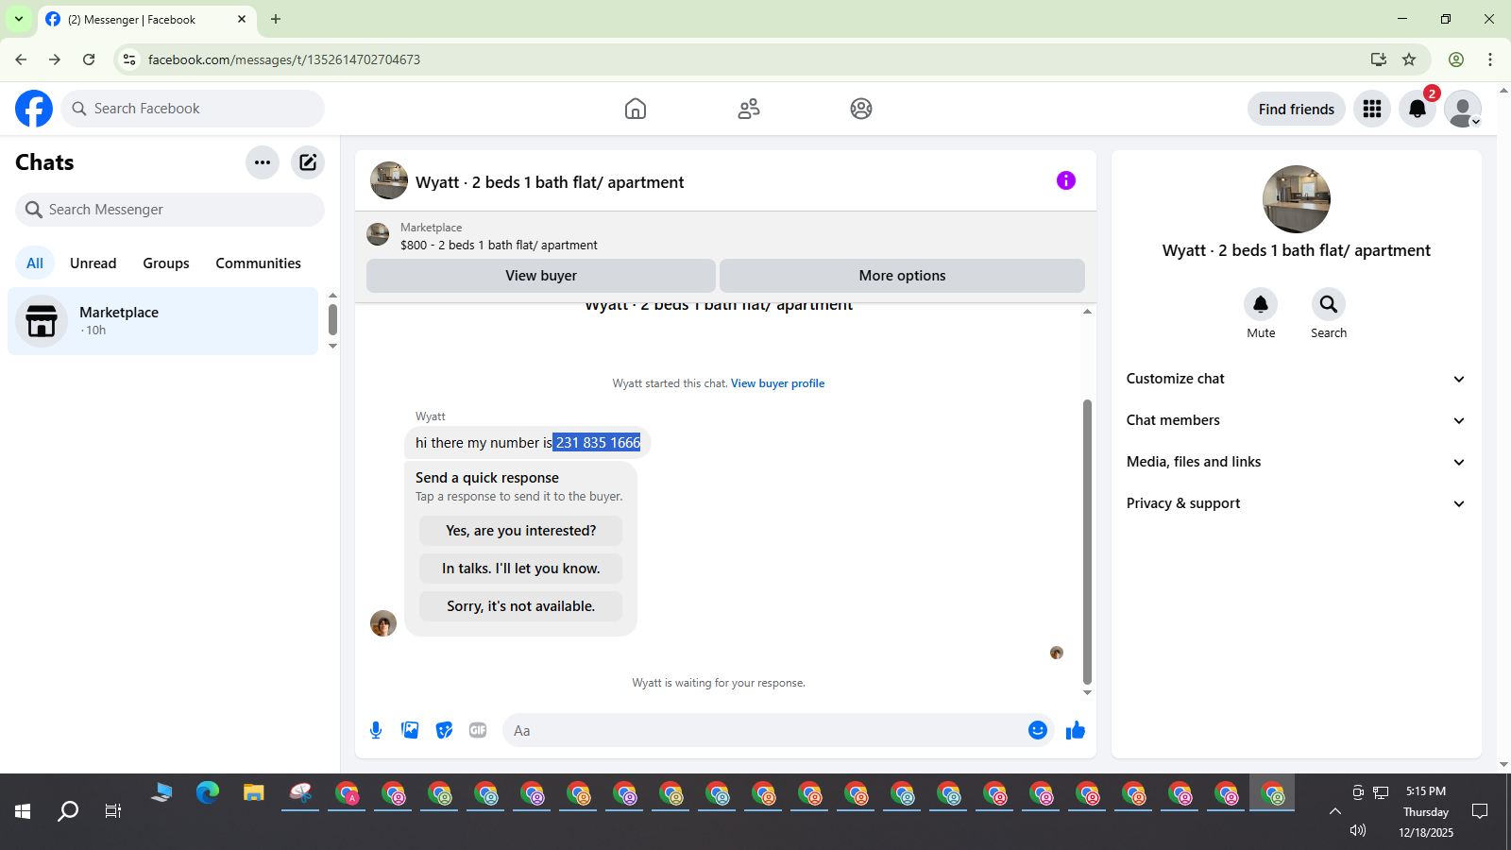Expand Media, files and links section
1511x850 pixels.
[x=1297, y=462]
